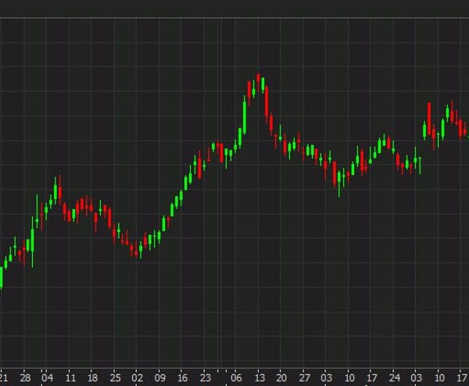Click the "24" date label on time axis
Screen dimensions: 469x386
click(x=394, y=374)
